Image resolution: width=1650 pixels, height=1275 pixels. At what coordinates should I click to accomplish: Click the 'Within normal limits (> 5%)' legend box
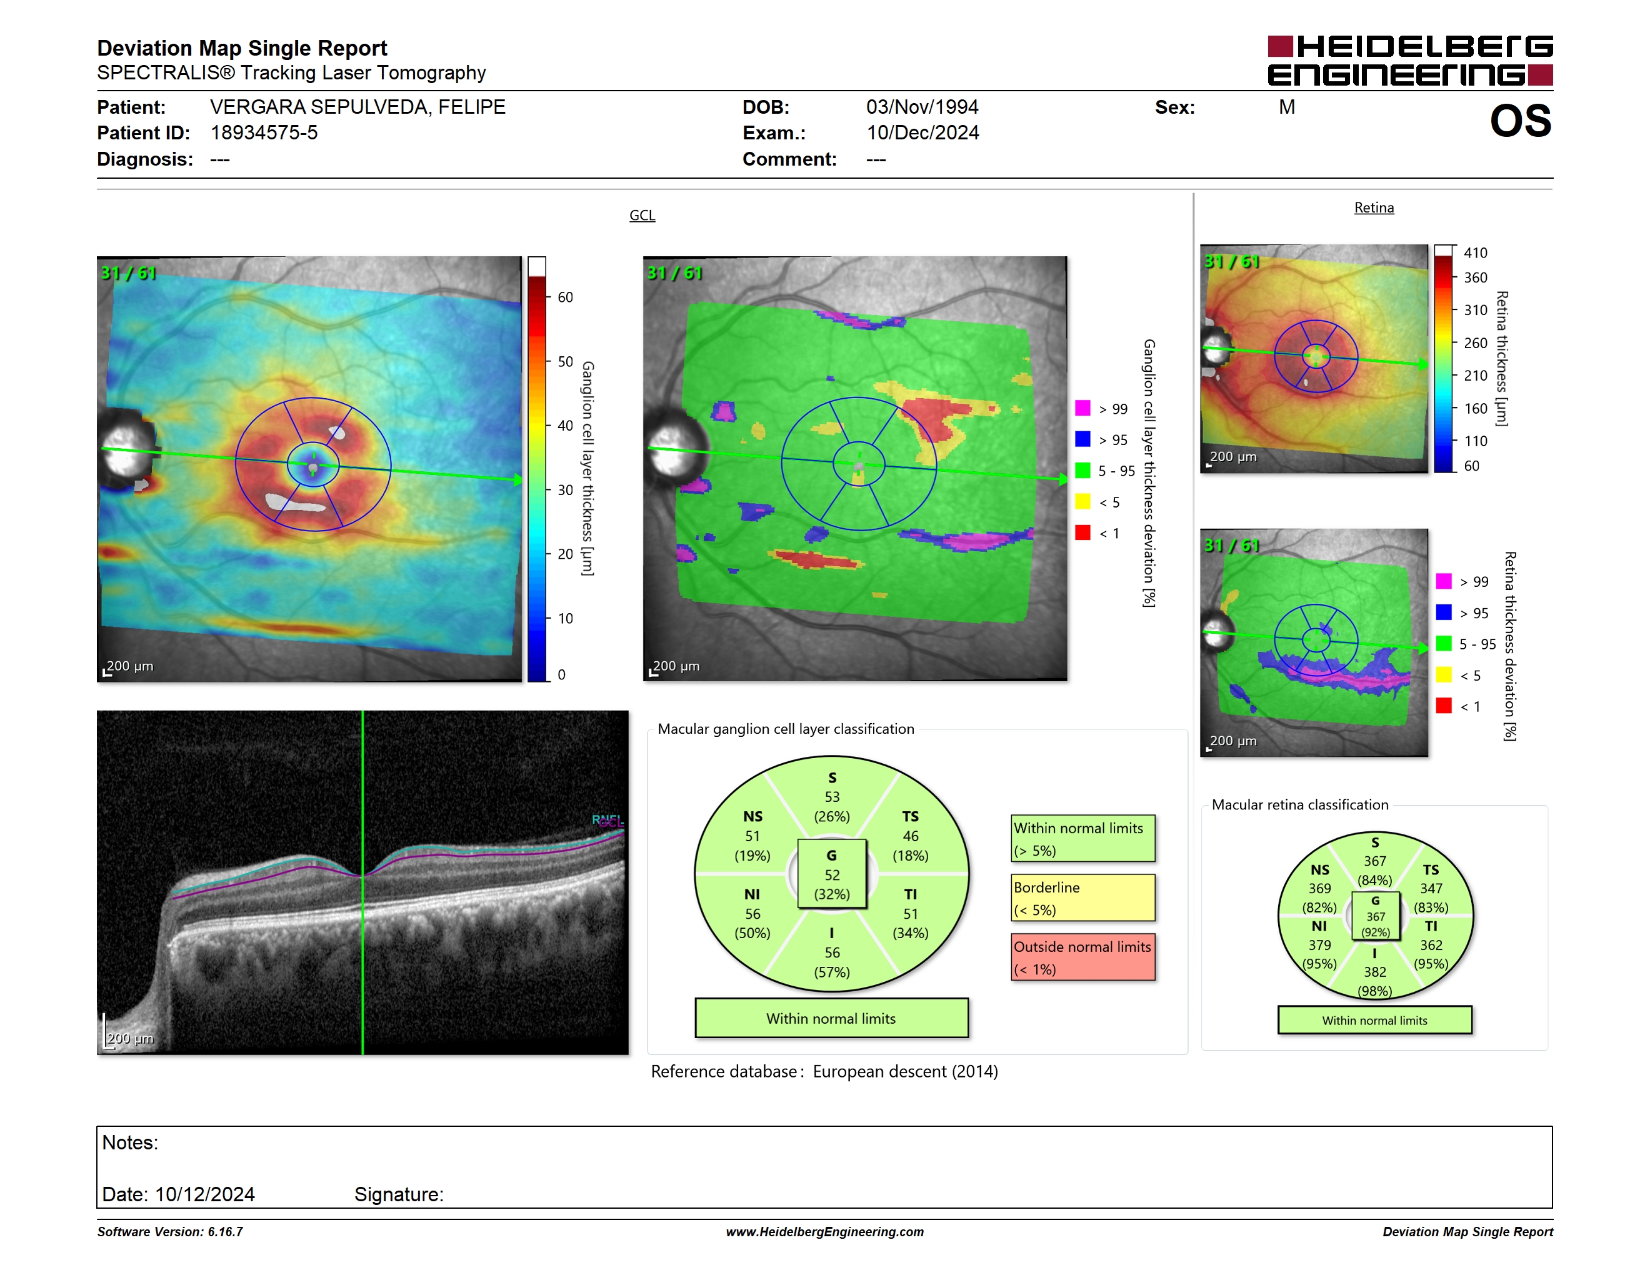pos(1082,838)
